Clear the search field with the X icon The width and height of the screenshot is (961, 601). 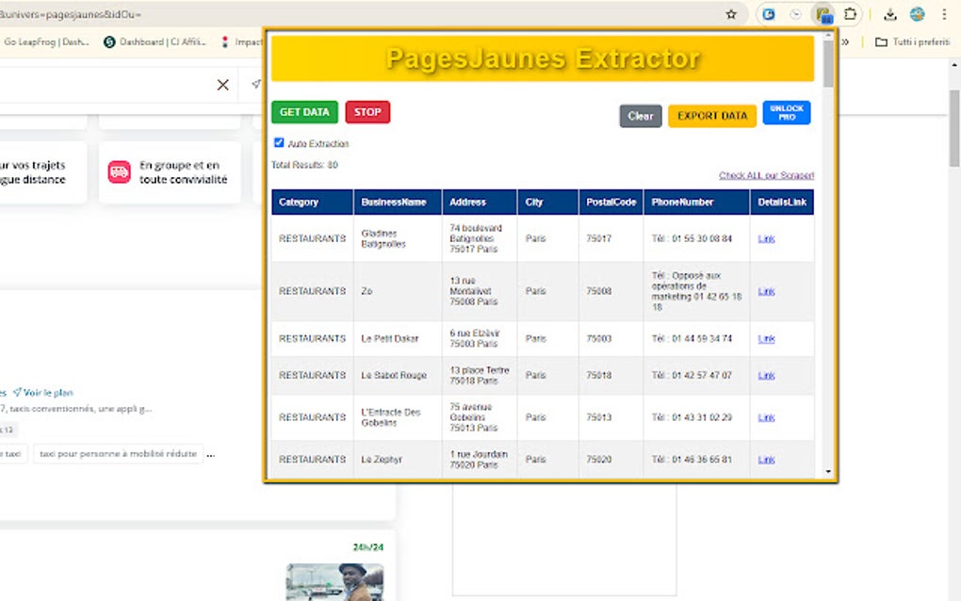click(x=222, y=85)
